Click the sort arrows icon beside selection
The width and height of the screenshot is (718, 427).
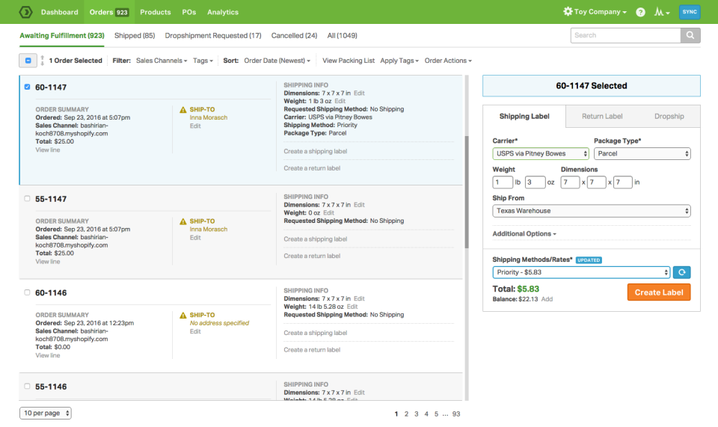click(x=42, y=61)
